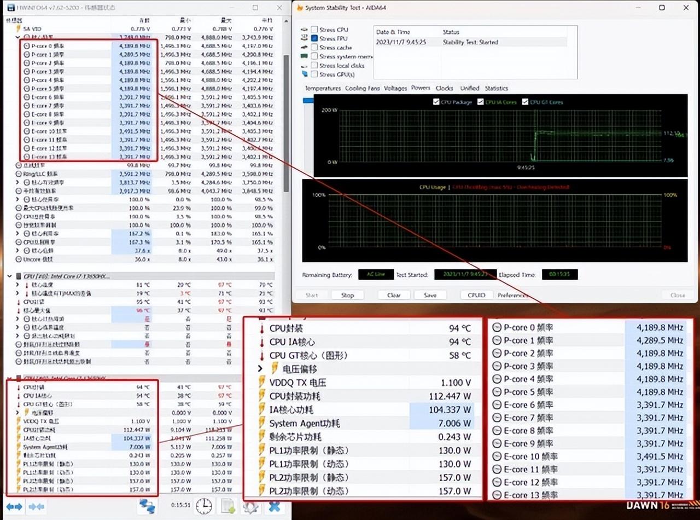Click the round icon beside the Uncore multiplier row

click(x=19, y=259)
